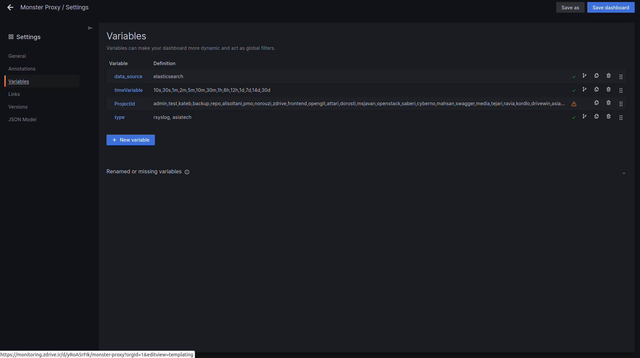Screen dimensions: 640x358
Task: Go to the Versions section
Action: (18, 107)
